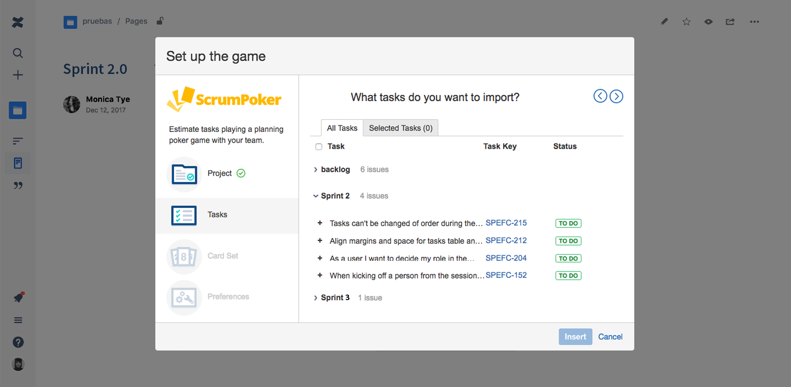
Task: Click pruebas in the breadcrumb
Action: click(97, 21)
